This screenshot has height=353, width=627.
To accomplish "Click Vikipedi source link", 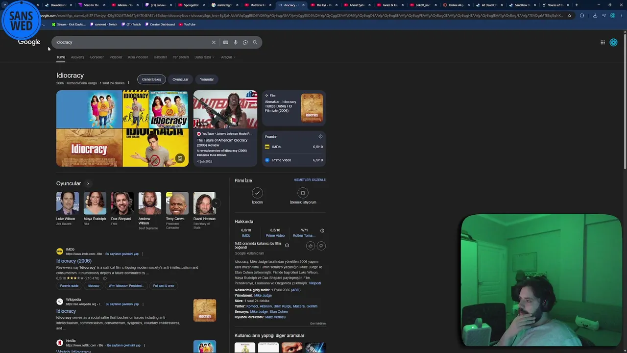I will click(x=315, y=283).
